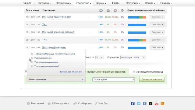Screen dimensions: 195x110
Task: Open the Google Plus social icon
Action: (151, 104)
